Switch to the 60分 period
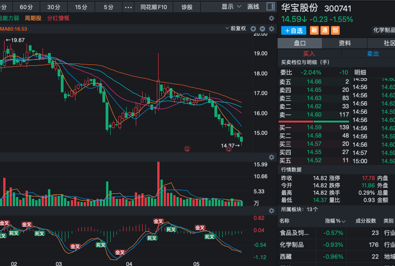 pos(26,7)
